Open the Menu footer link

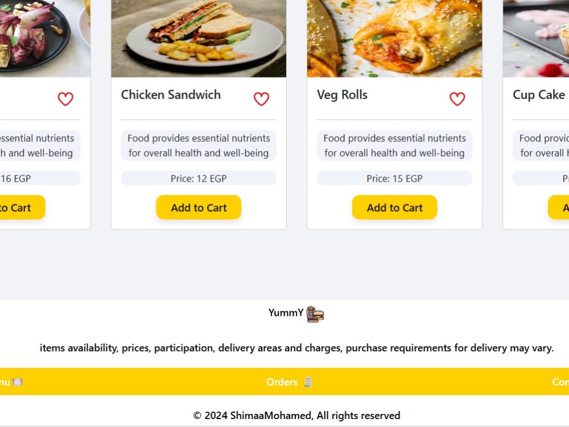tap(5, 382)
